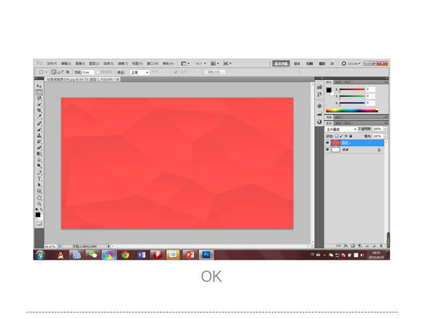Click the Essentials workspace button (基本功能)
The image size is (425, 319).
tap(281, 64)
